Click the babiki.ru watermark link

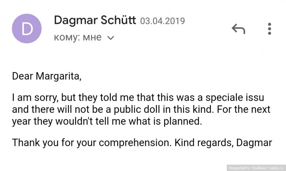coord(276,168)
